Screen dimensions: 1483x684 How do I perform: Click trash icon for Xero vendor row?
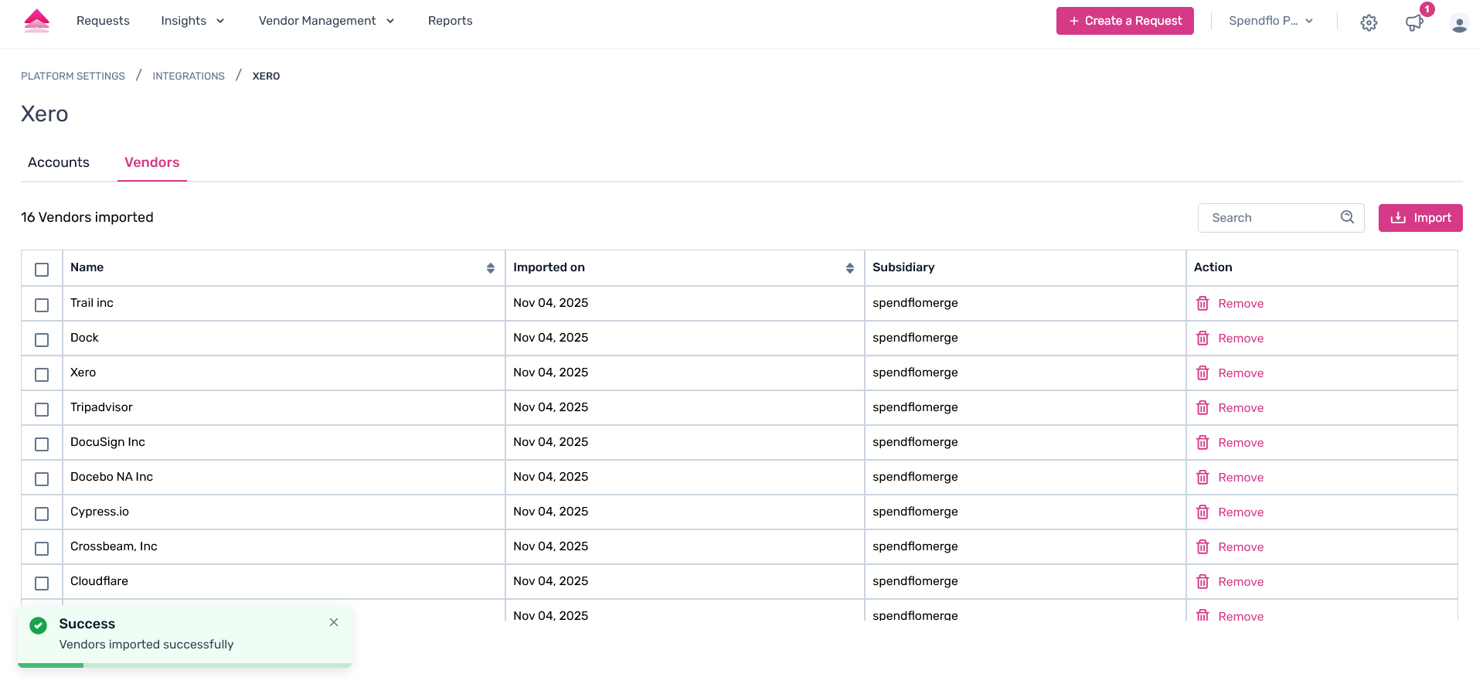point(1202,373)
